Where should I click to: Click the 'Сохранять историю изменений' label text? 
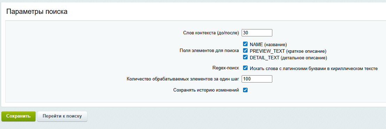click(206, 90)
